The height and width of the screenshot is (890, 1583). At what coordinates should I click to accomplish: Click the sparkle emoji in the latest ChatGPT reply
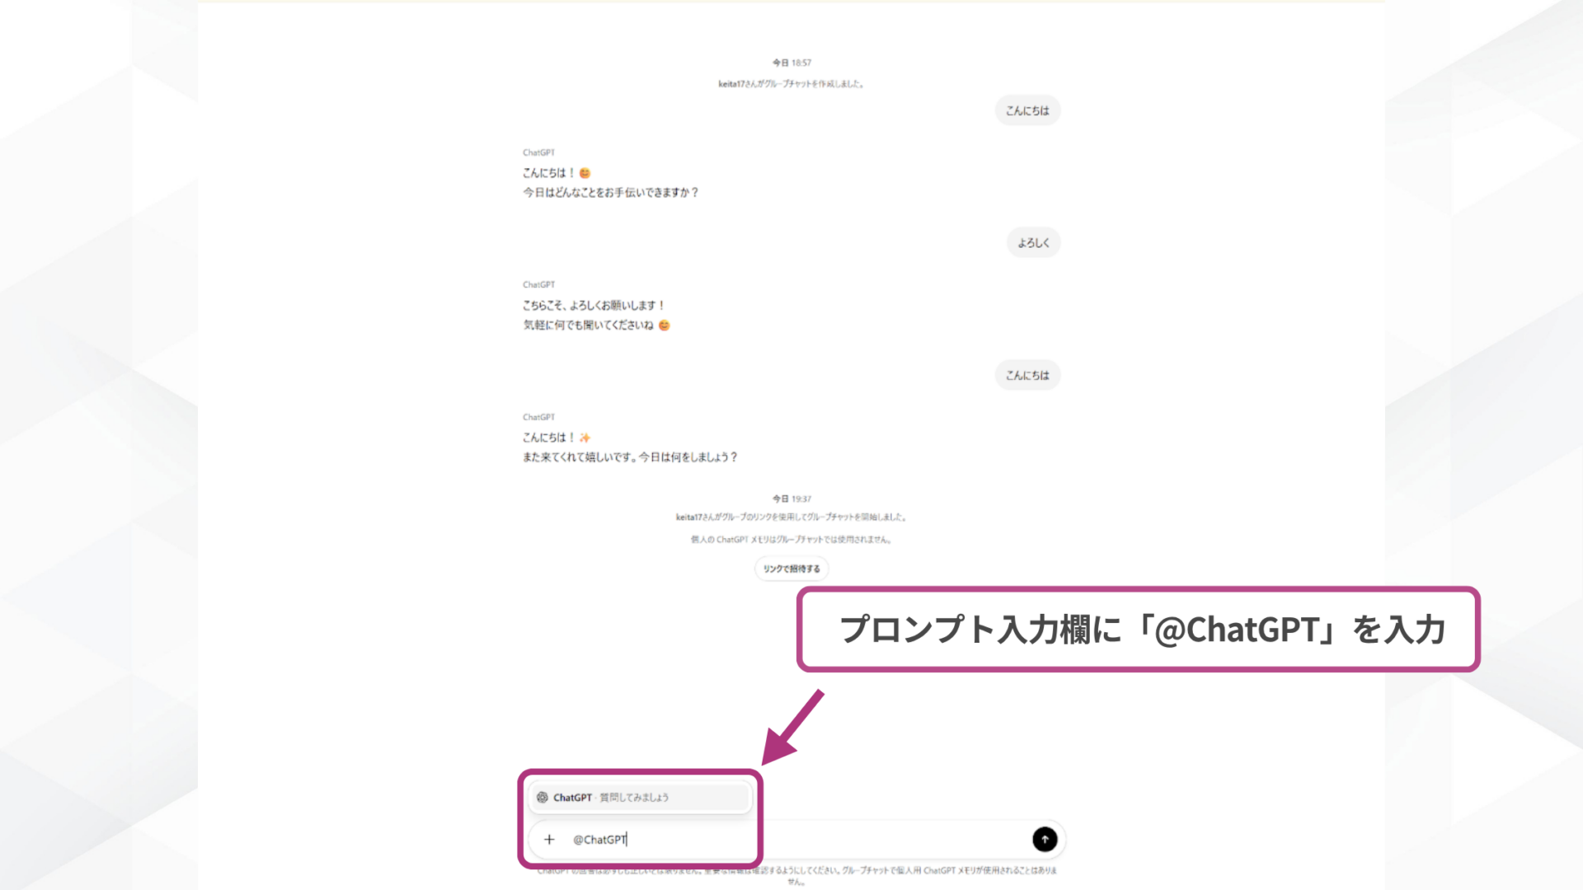[586, 437]
